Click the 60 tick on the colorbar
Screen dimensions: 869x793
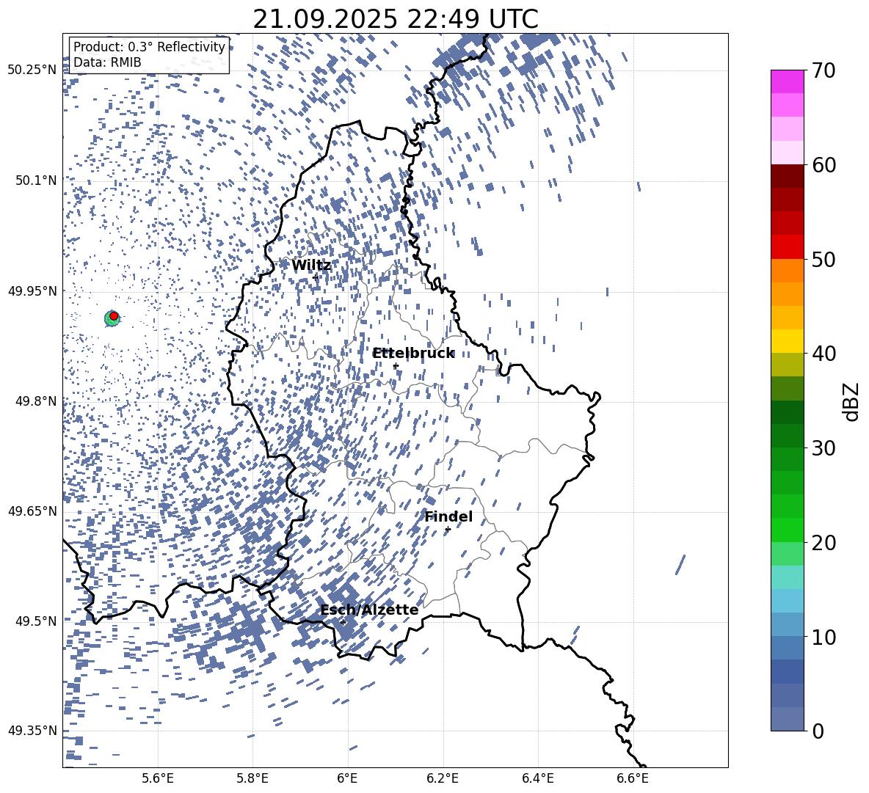click(823, 165)
